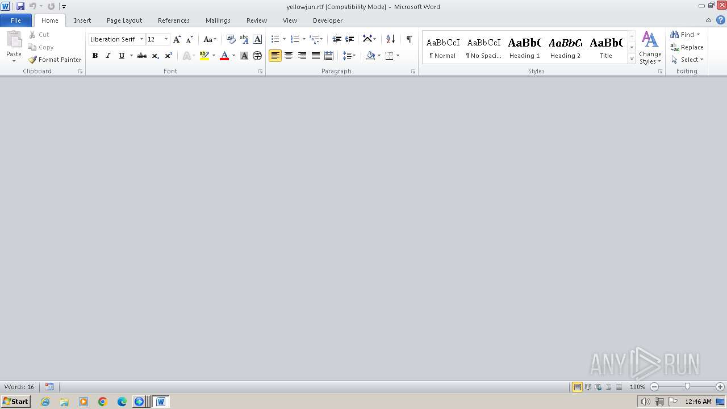Click the Windows Start button

pyautogui.click(x=15, y=402)
